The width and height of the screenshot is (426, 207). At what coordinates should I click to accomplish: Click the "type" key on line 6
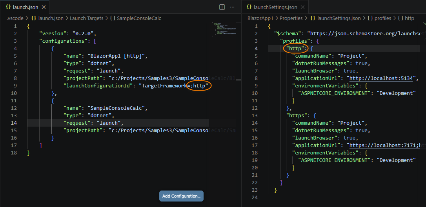72,64
